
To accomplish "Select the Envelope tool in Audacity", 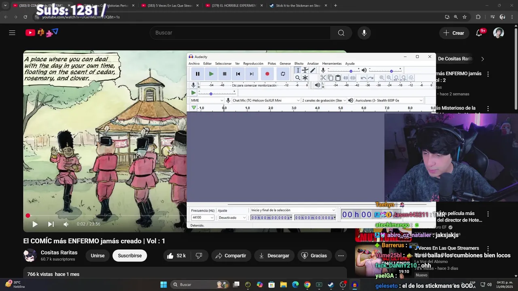I will 305,70.
